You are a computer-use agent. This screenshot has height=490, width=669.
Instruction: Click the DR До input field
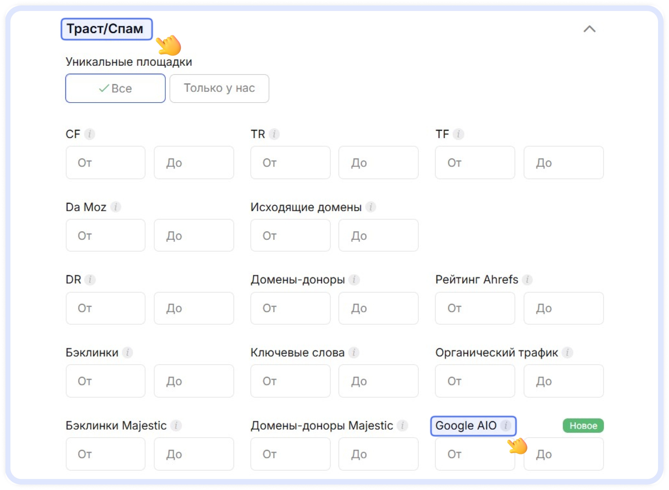(x=194, y=308)
